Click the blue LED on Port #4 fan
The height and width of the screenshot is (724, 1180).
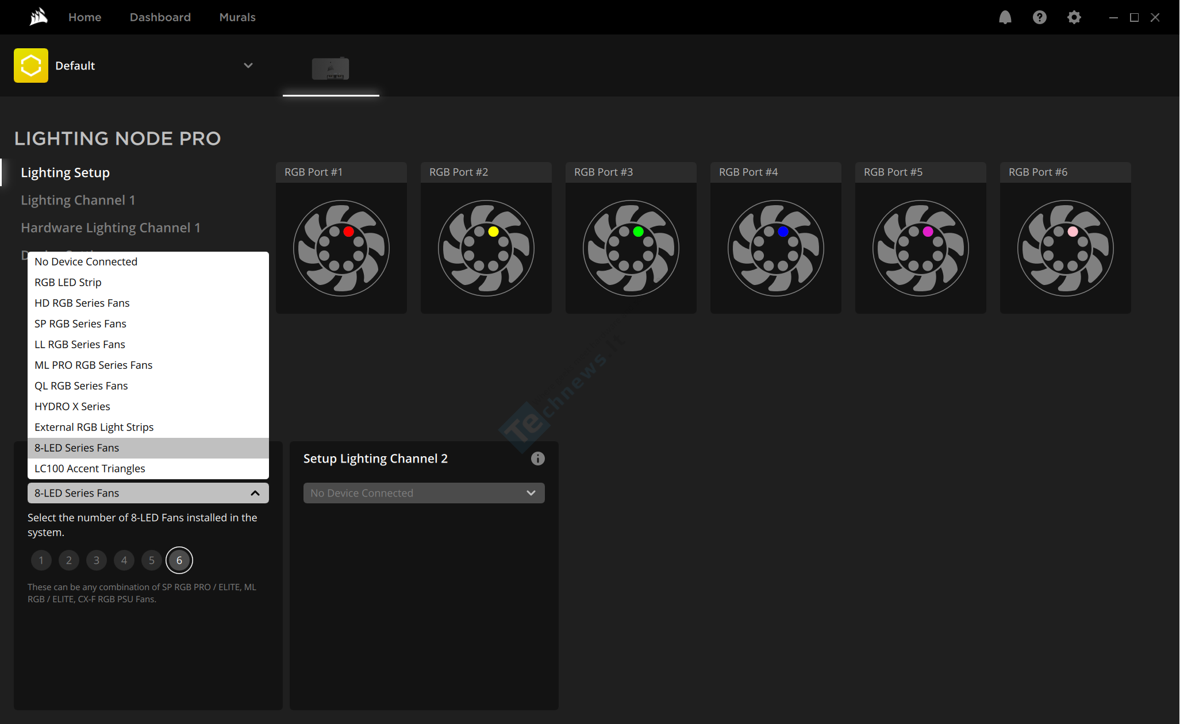point(783,232)
